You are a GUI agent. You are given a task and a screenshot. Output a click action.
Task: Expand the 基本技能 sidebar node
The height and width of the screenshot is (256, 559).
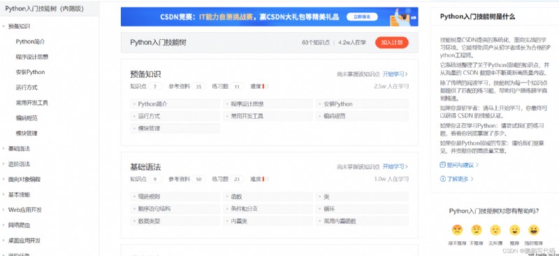[x=3, y=195]
